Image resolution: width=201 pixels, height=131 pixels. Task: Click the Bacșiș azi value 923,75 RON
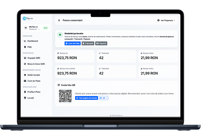67,58
